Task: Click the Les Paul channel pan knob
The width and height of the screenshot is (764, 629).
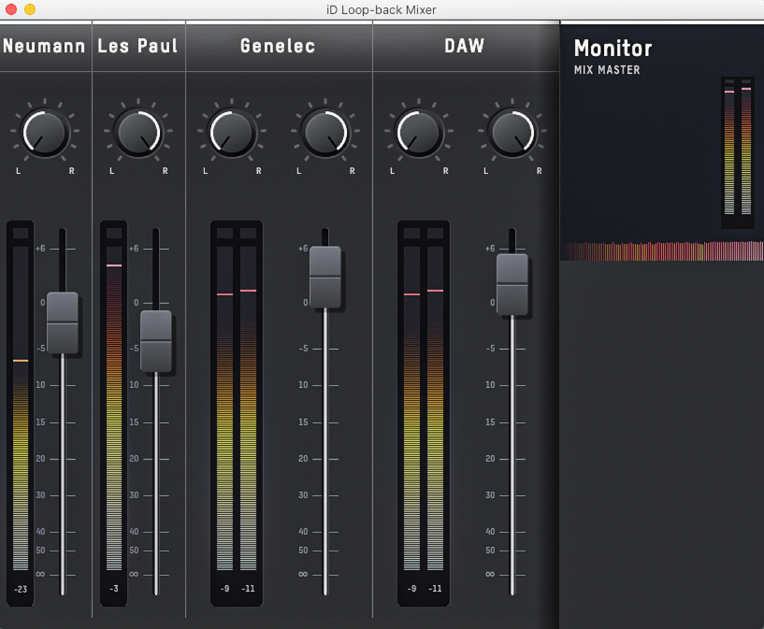Action: [x=138, y=133]
